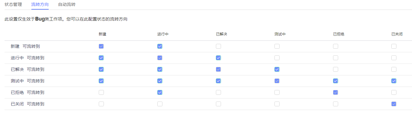
Task: Uncheck 测试中 to 已拒绝 transition checkbox
Action: pyautogui.click(x=336, y=81)
